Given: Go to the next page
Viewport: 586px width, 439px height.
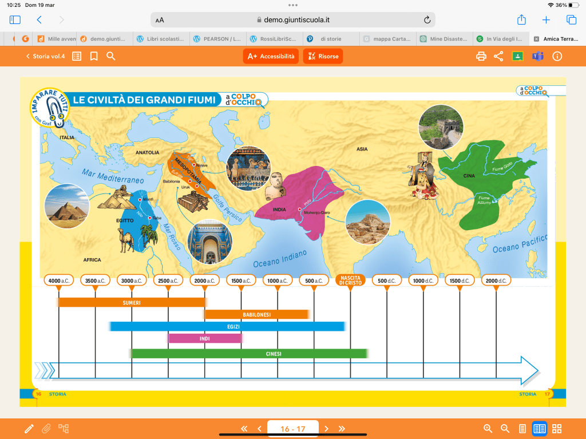Looking at the screenshot, I should point(327,429).
